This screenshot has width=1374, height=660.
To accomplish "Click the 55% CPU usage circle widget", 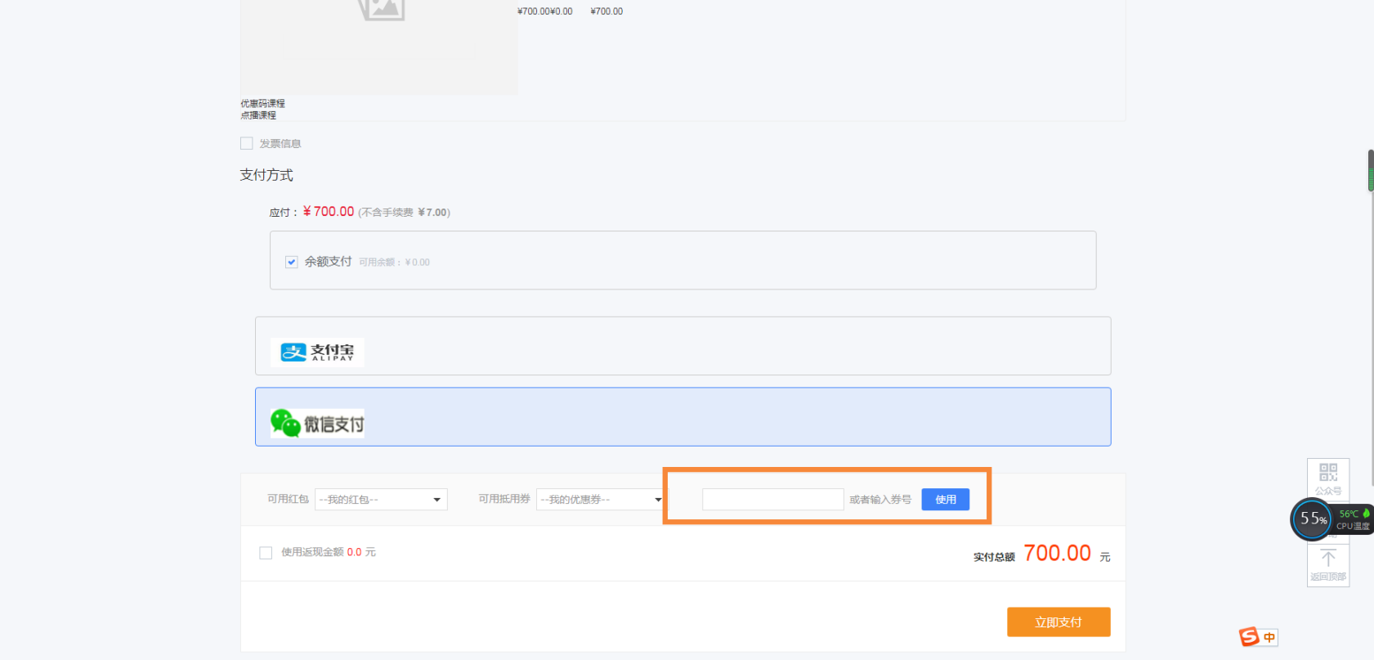I will pos(1312,519).
